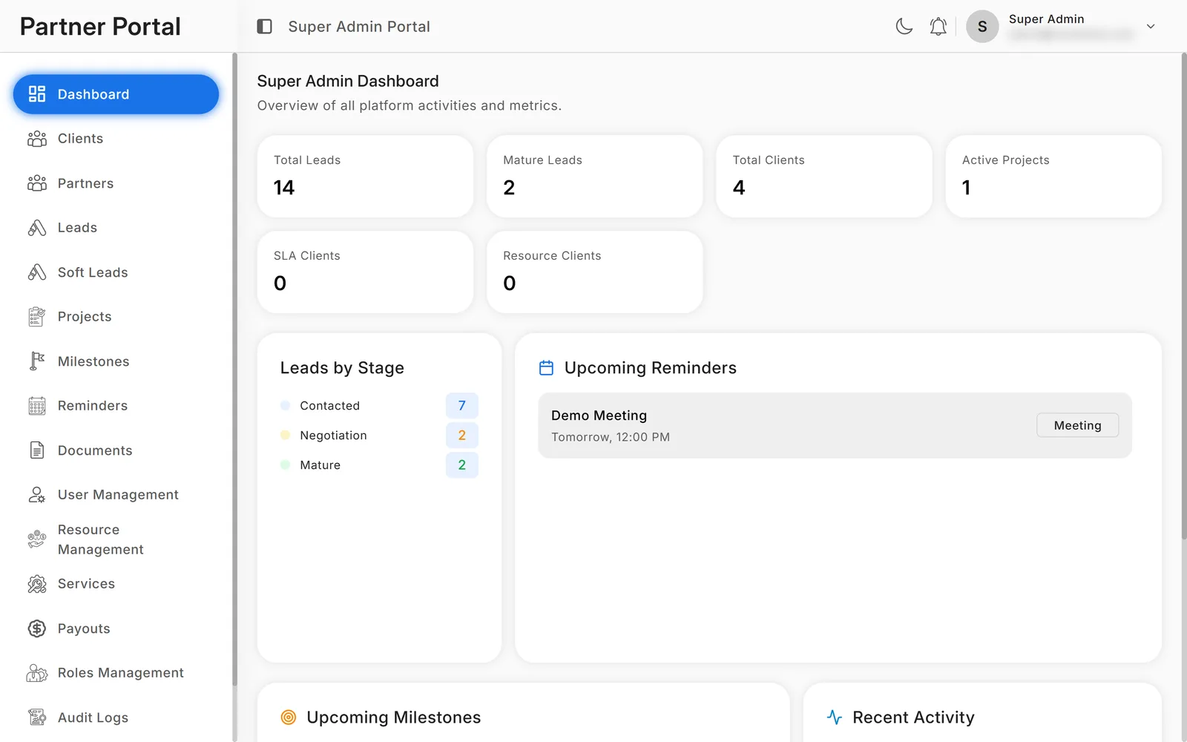Click the Audit Logs icon

[37, 718]
